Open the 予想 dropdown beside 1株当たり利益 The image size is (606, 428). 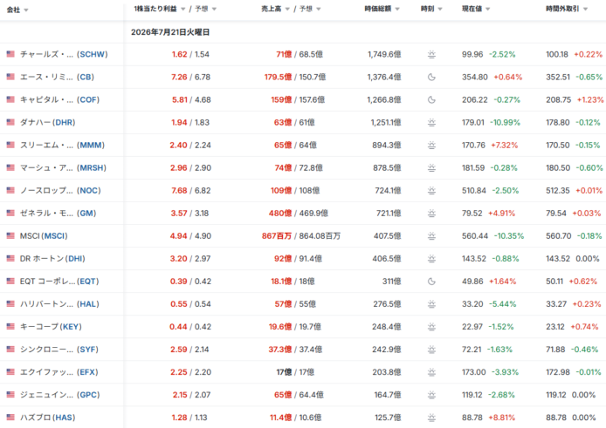click(215, 9)
